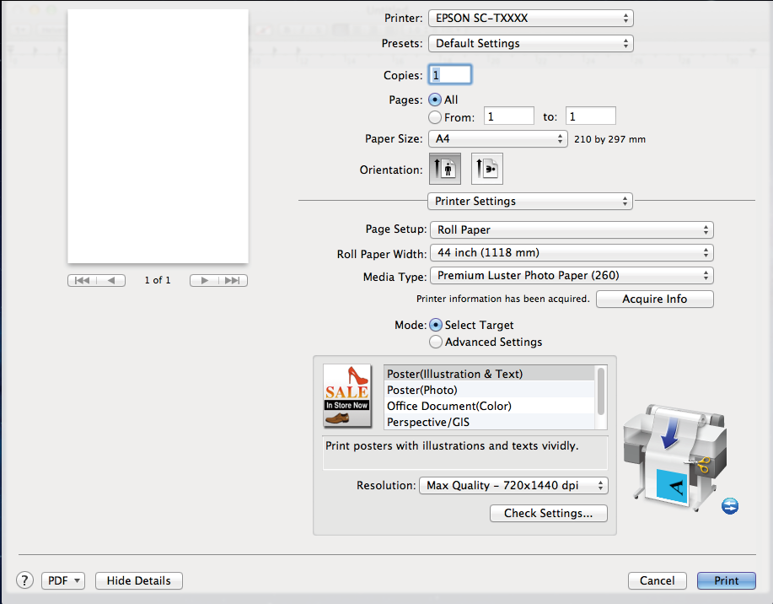The width and height of the screenshot is (773, 604).
Task: Click the Print button
Action: [x=726, y=581]
